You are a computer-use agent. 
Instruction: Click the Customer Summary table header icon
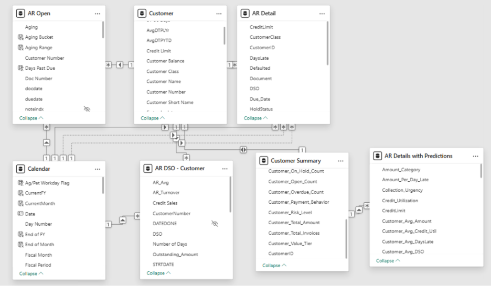pos(264,160)
